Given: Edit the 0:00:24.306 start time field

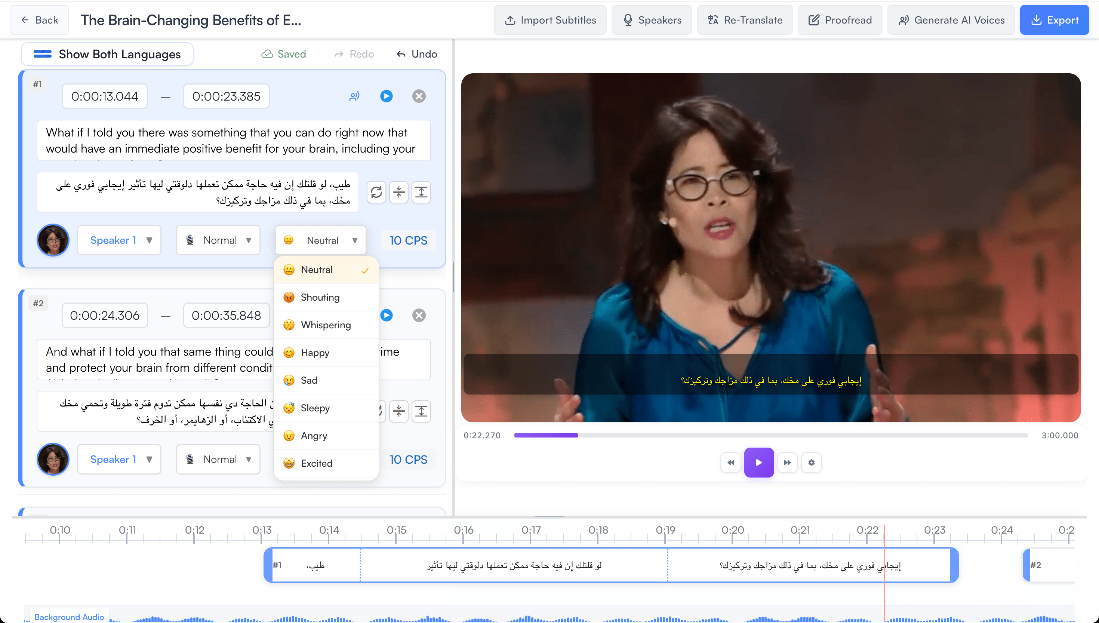Looking at the screenshot, I should pos(104,315).
